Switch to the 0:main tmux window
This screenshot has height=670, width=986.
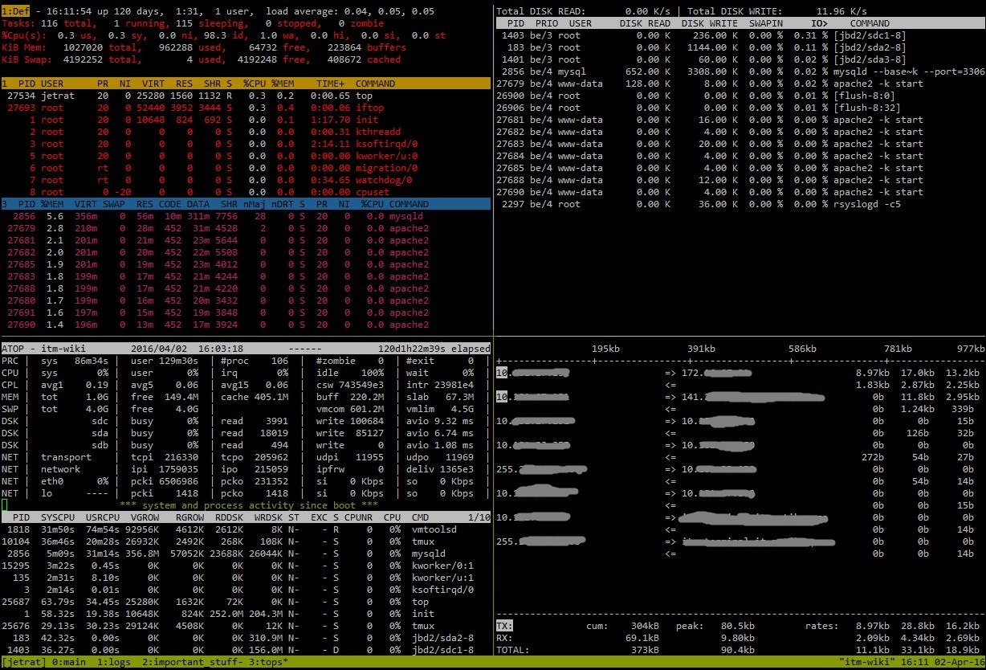70,663
